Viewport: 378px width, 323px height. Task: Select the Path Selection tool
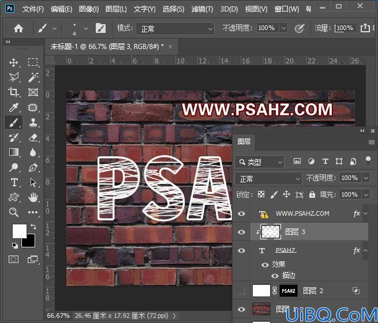(33, 182)
